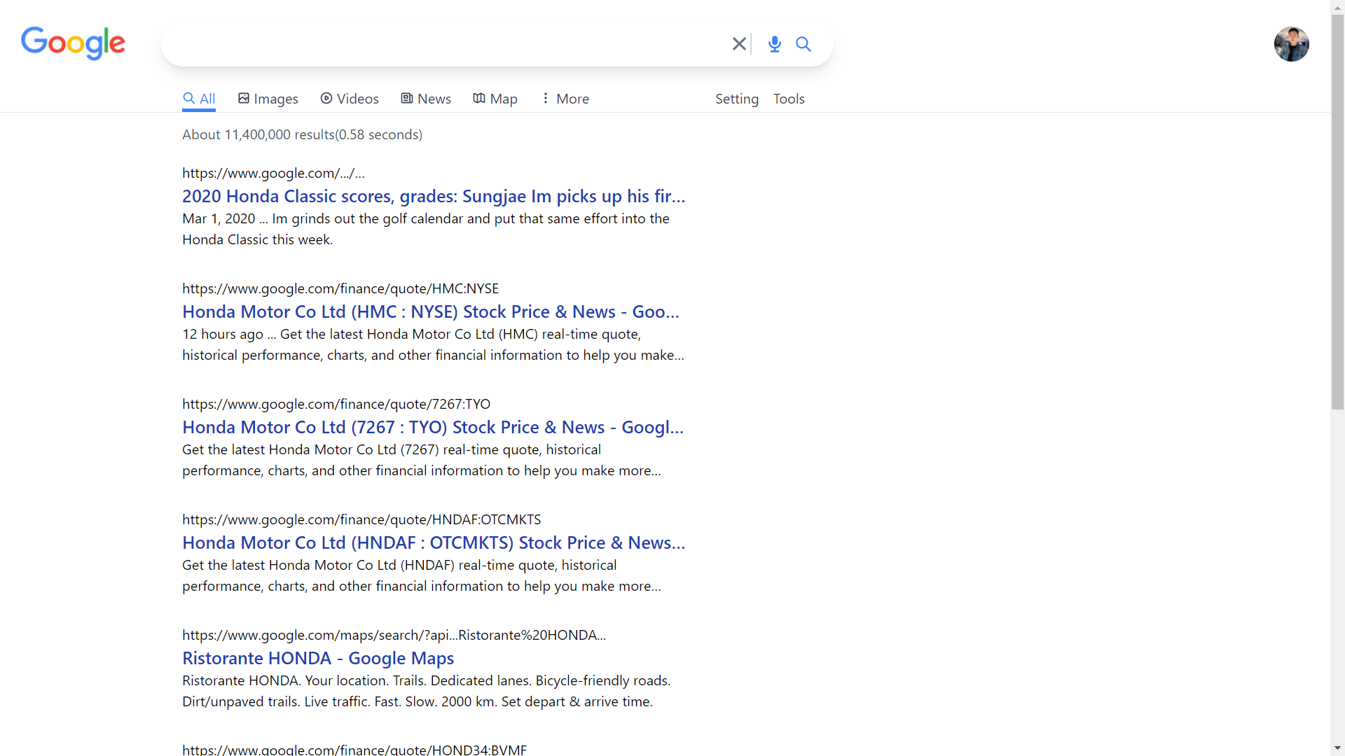Select the All results tab
Viewport: 1345px width, 756px height.
tap(199, 99)
